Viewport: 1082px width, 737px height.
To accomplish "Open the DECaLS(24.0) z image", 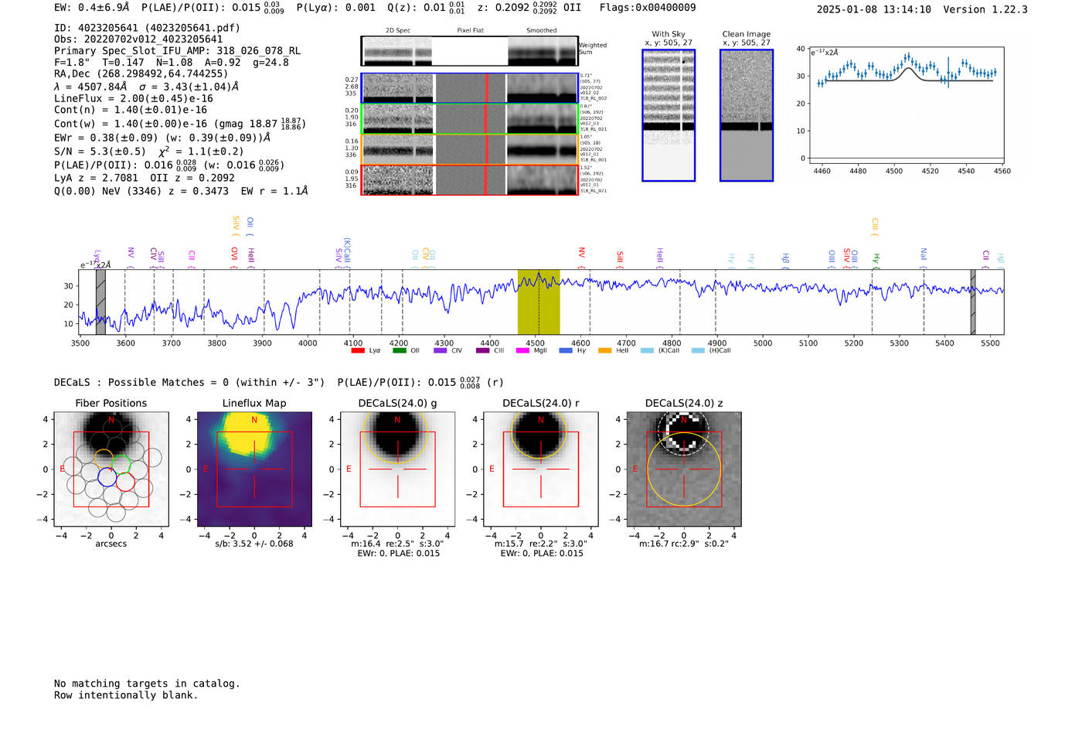I will [x=683, y=469].
